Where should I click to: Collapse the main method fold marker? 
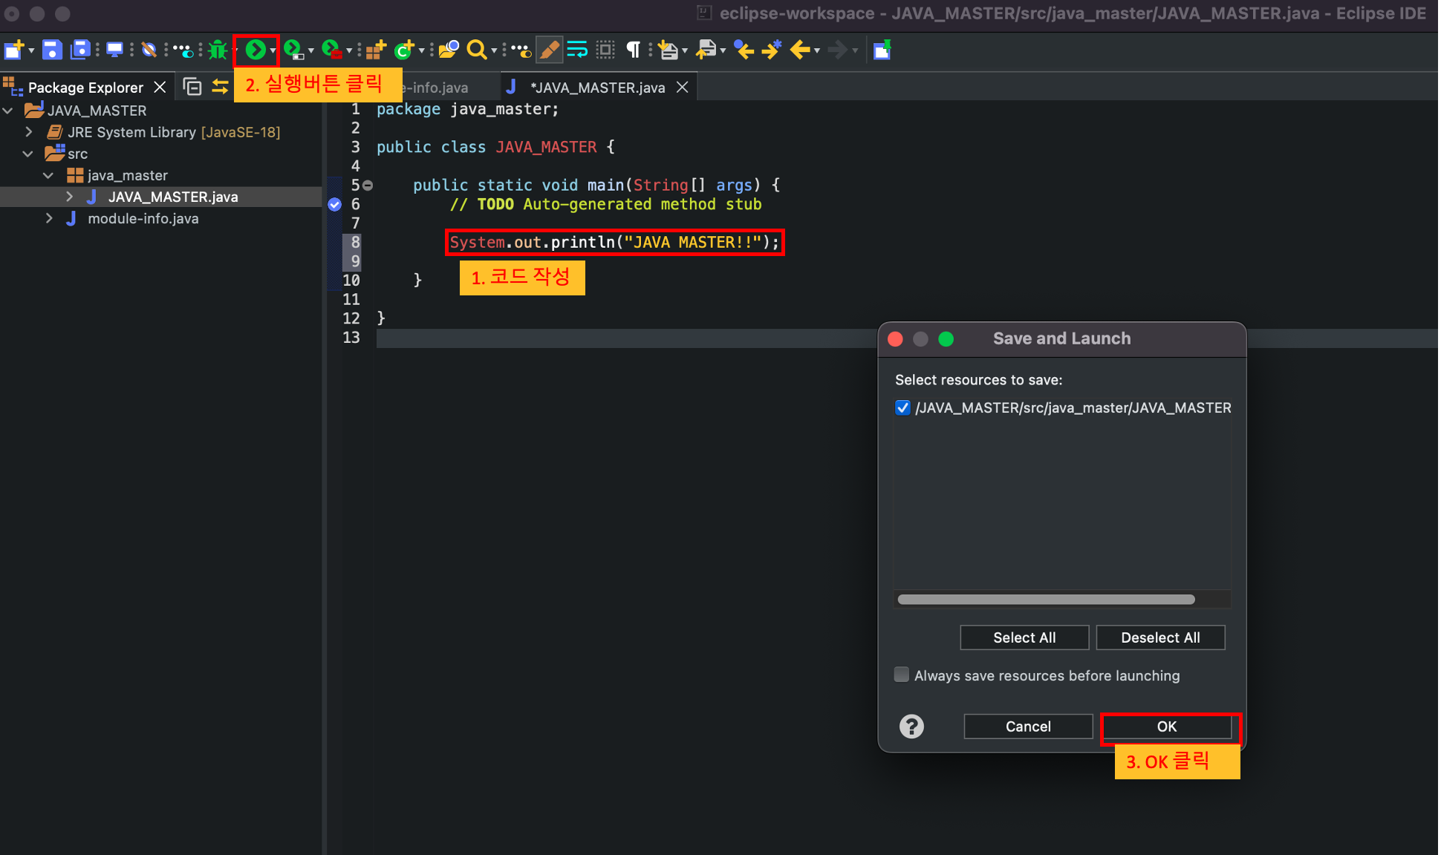tap(368, 186)
